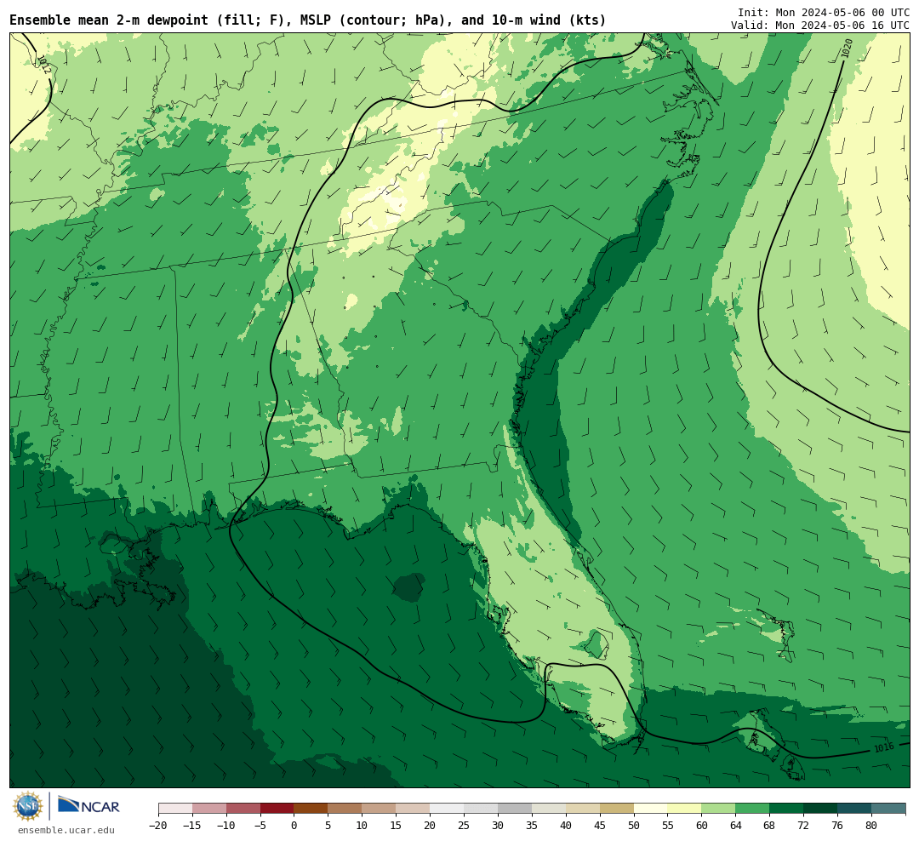919x841 pixels.
Task: Click the -10 colorbar tick label
Action: 226,826
